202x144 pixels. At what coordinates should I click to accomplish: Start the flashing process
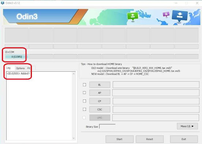[119, 139]
